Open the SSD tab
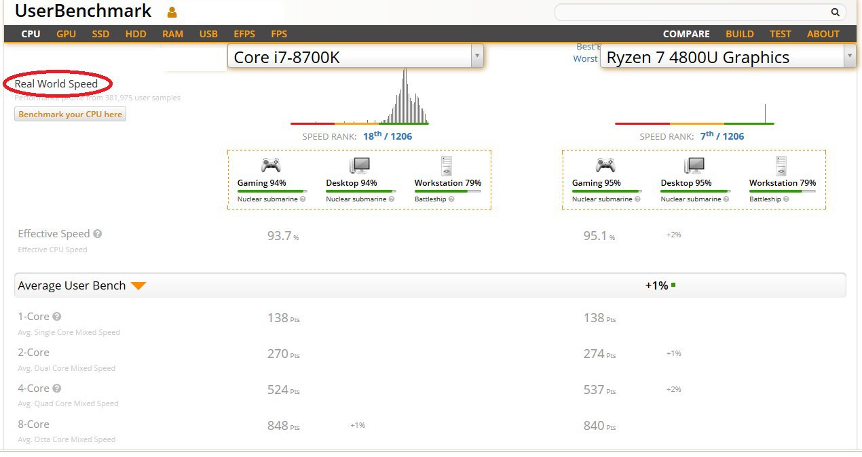This screenshot has width=862, height=457. click(x=100, y=34)
